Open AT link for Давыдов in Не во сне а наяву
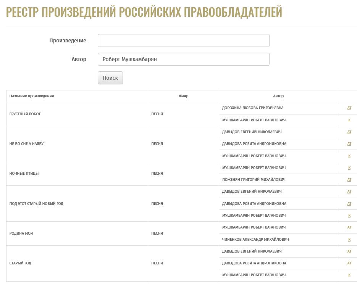The width and height of the screenshot is (357, 285). pos(349,132)
